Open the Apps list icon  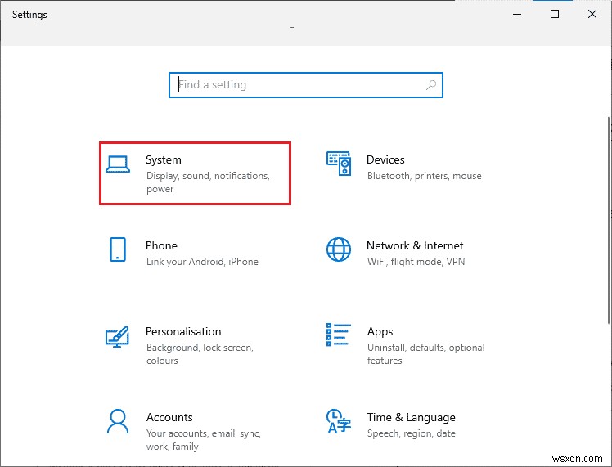(x=339, y=335)
